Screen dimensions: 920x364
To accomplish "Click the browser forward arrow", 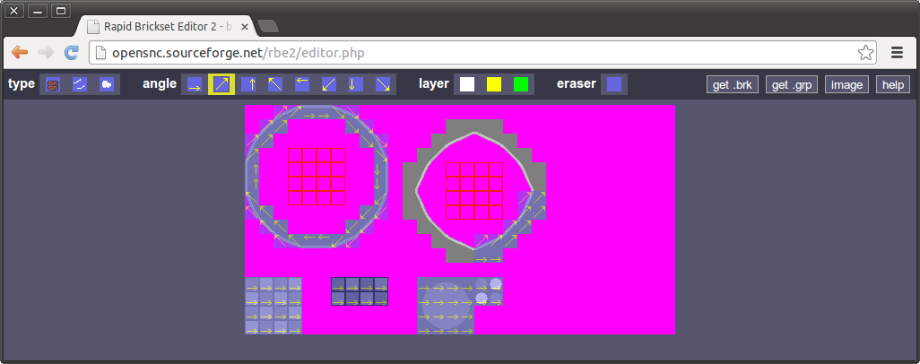I will pos(45,53).
